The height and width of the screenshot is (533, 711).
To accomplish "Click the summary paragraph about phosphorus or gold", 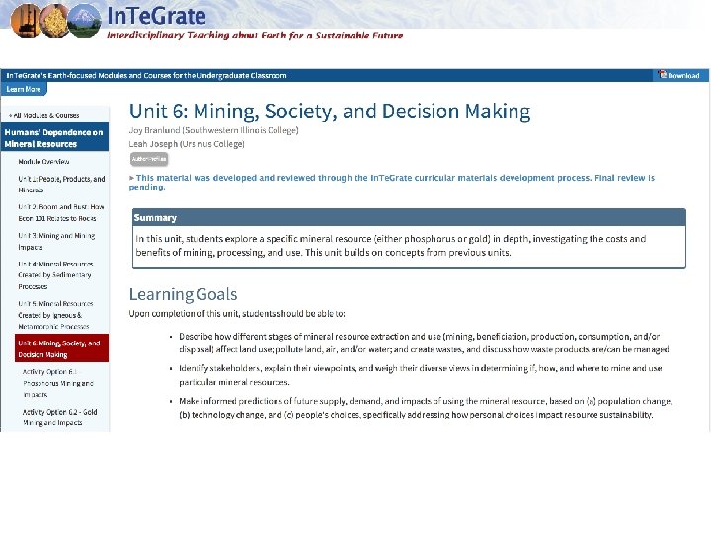I will coord(391,245).
